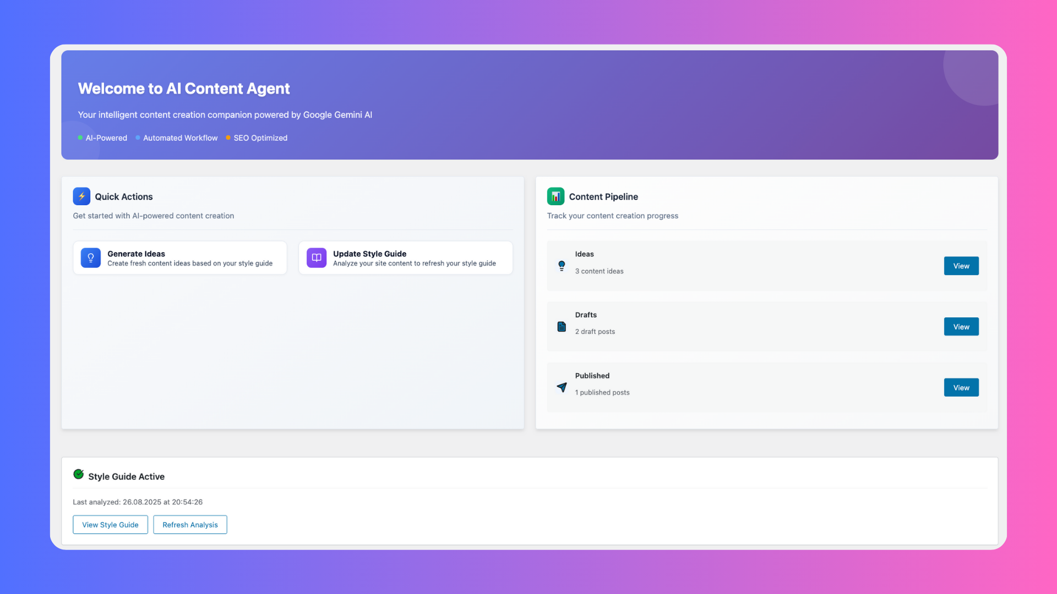The image size is (1057, 594).
Task: Open the View Style Guide button
Action: click(x=110, y=525)
